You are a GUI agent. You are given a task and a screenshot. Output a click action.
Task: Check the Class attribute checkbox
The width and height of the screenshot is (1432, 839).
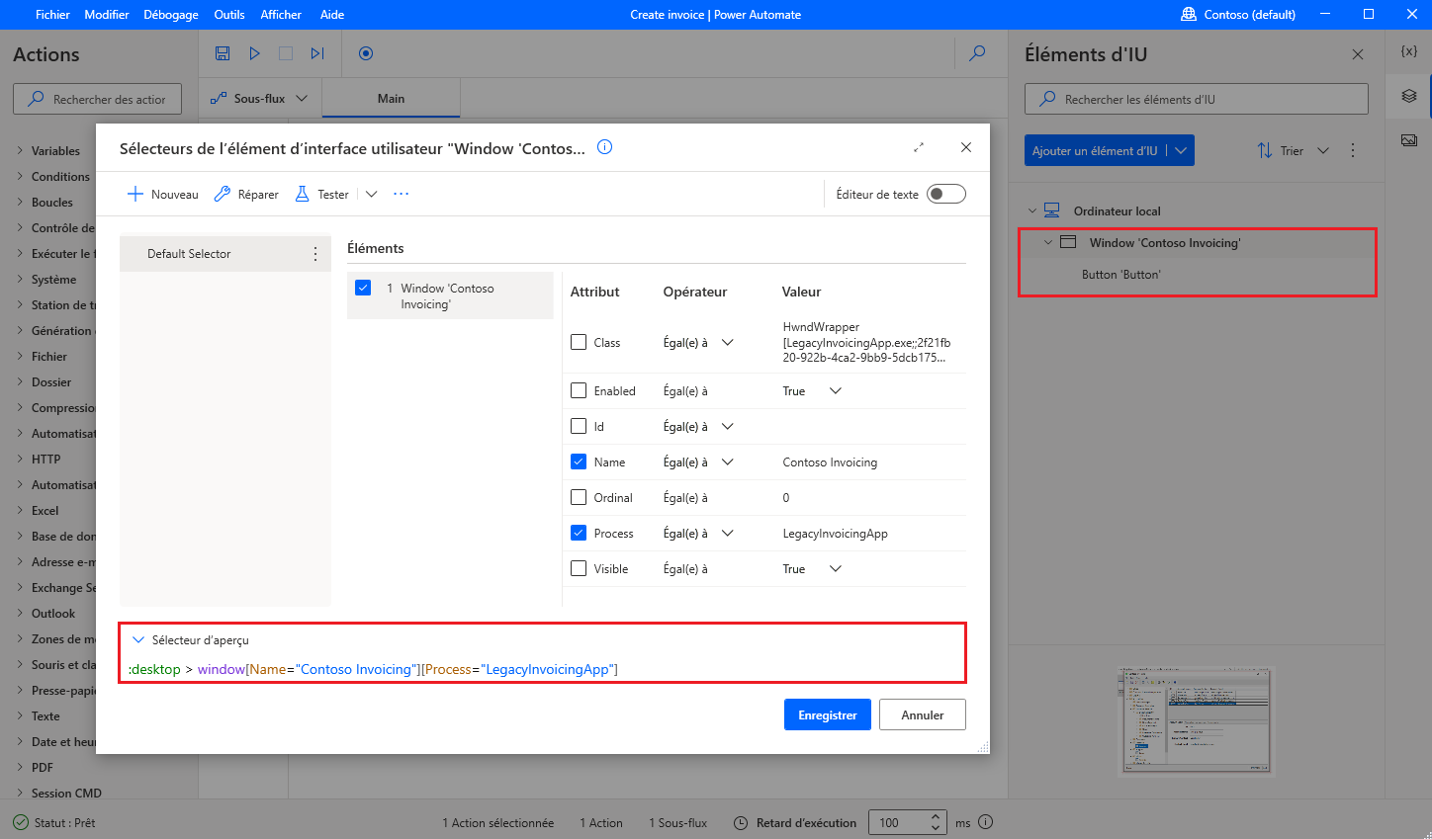[579, 342]
